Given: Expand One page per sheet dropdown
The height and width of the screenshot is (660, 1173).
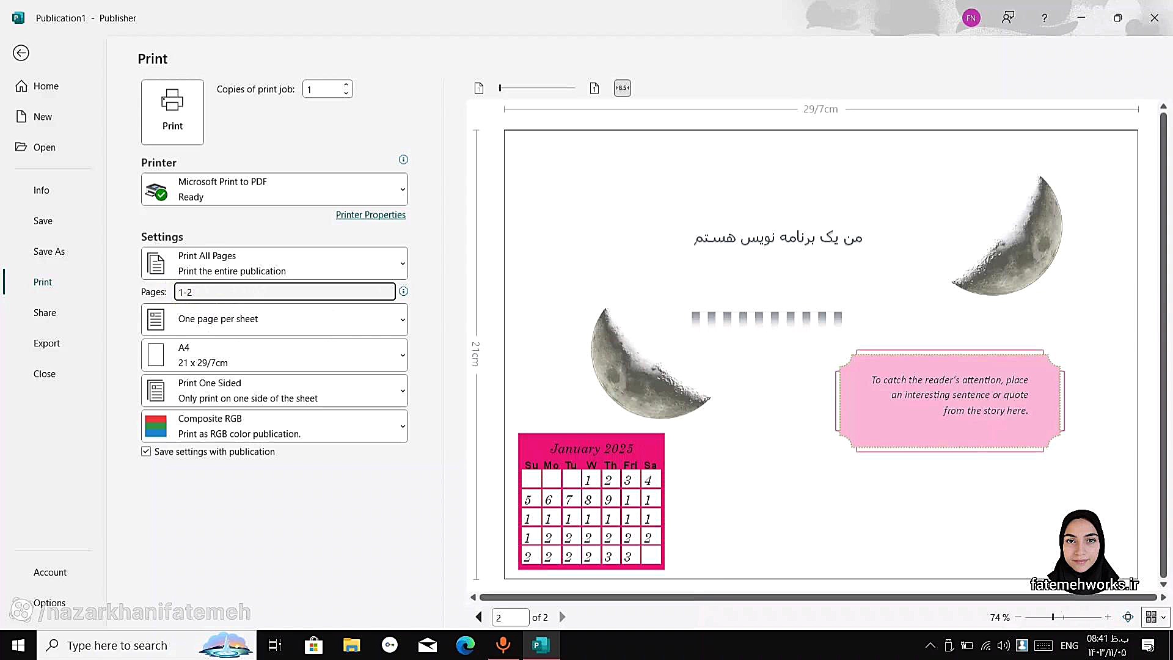Looking at the screenshot, I should (x=274, y=319).
